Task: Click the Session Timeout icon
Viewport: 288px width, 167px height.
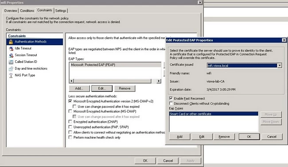Action: tap(11, 55)
